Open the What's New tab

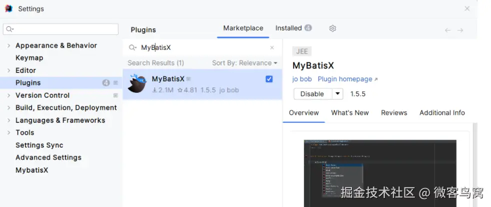point(350,113)
